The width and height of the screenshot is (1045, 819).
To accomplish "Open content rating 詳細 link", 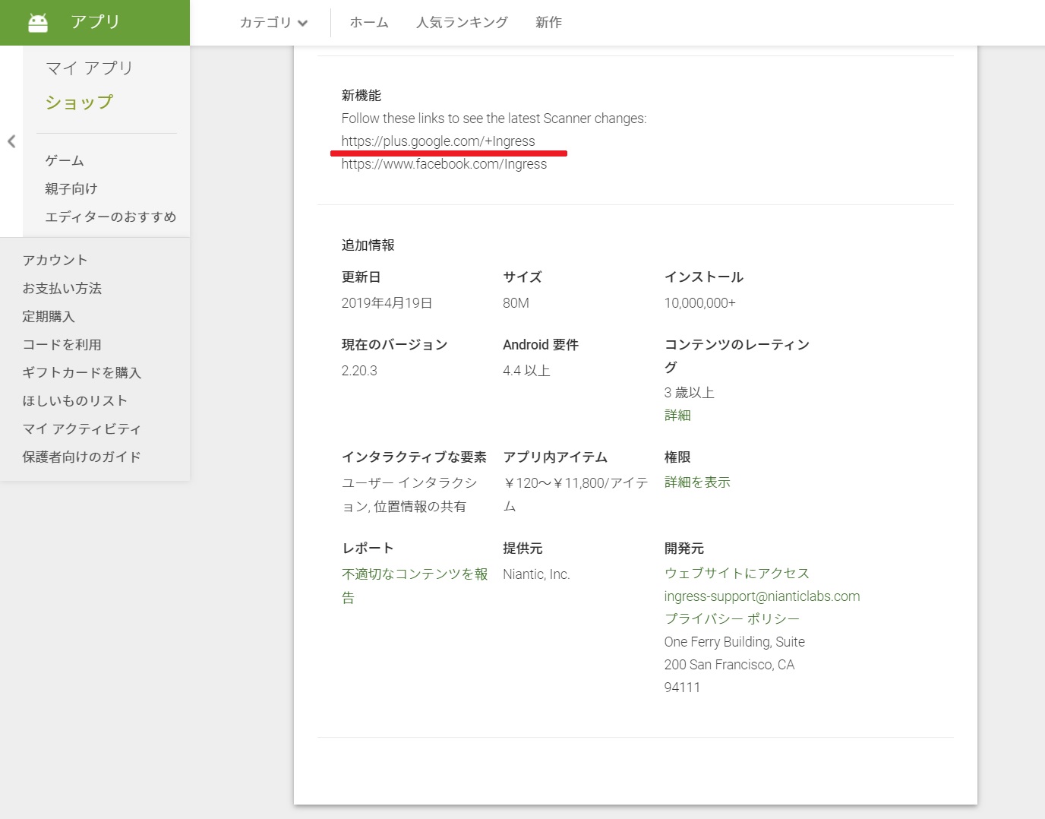I will (677, 415).
